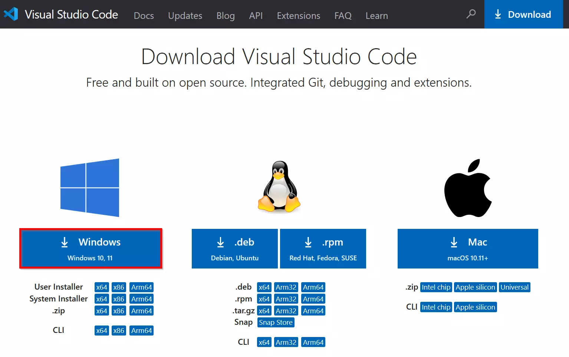Navigate to the Extensions page
The image size is (569, 357).
[298, 16]
